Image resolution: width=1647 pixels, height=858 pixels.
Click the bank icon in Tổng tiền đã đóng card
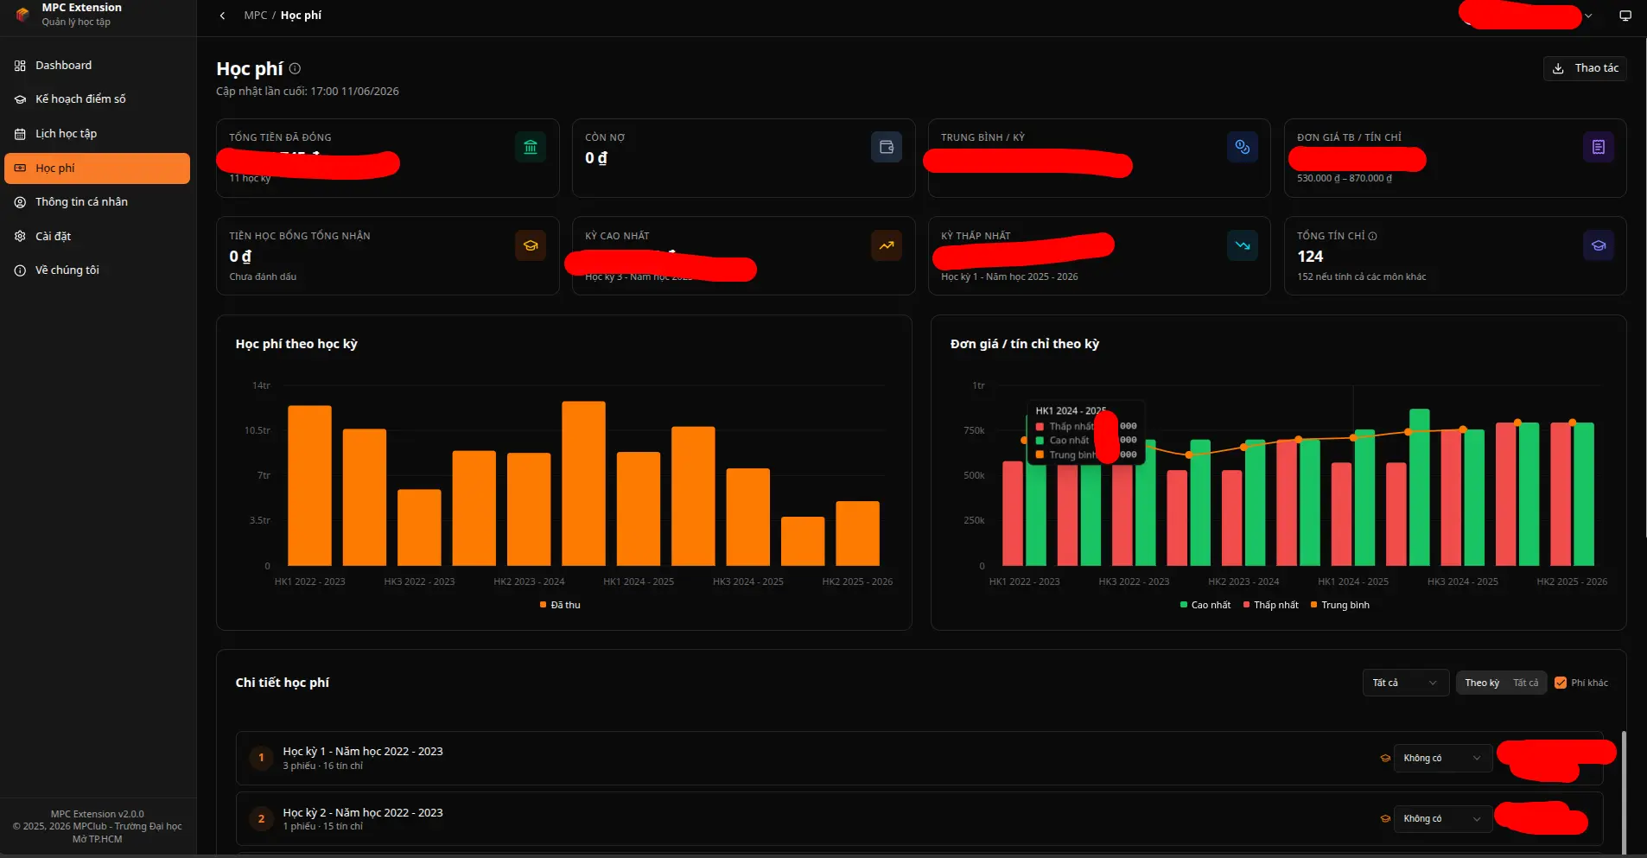(x=531, y=147)
